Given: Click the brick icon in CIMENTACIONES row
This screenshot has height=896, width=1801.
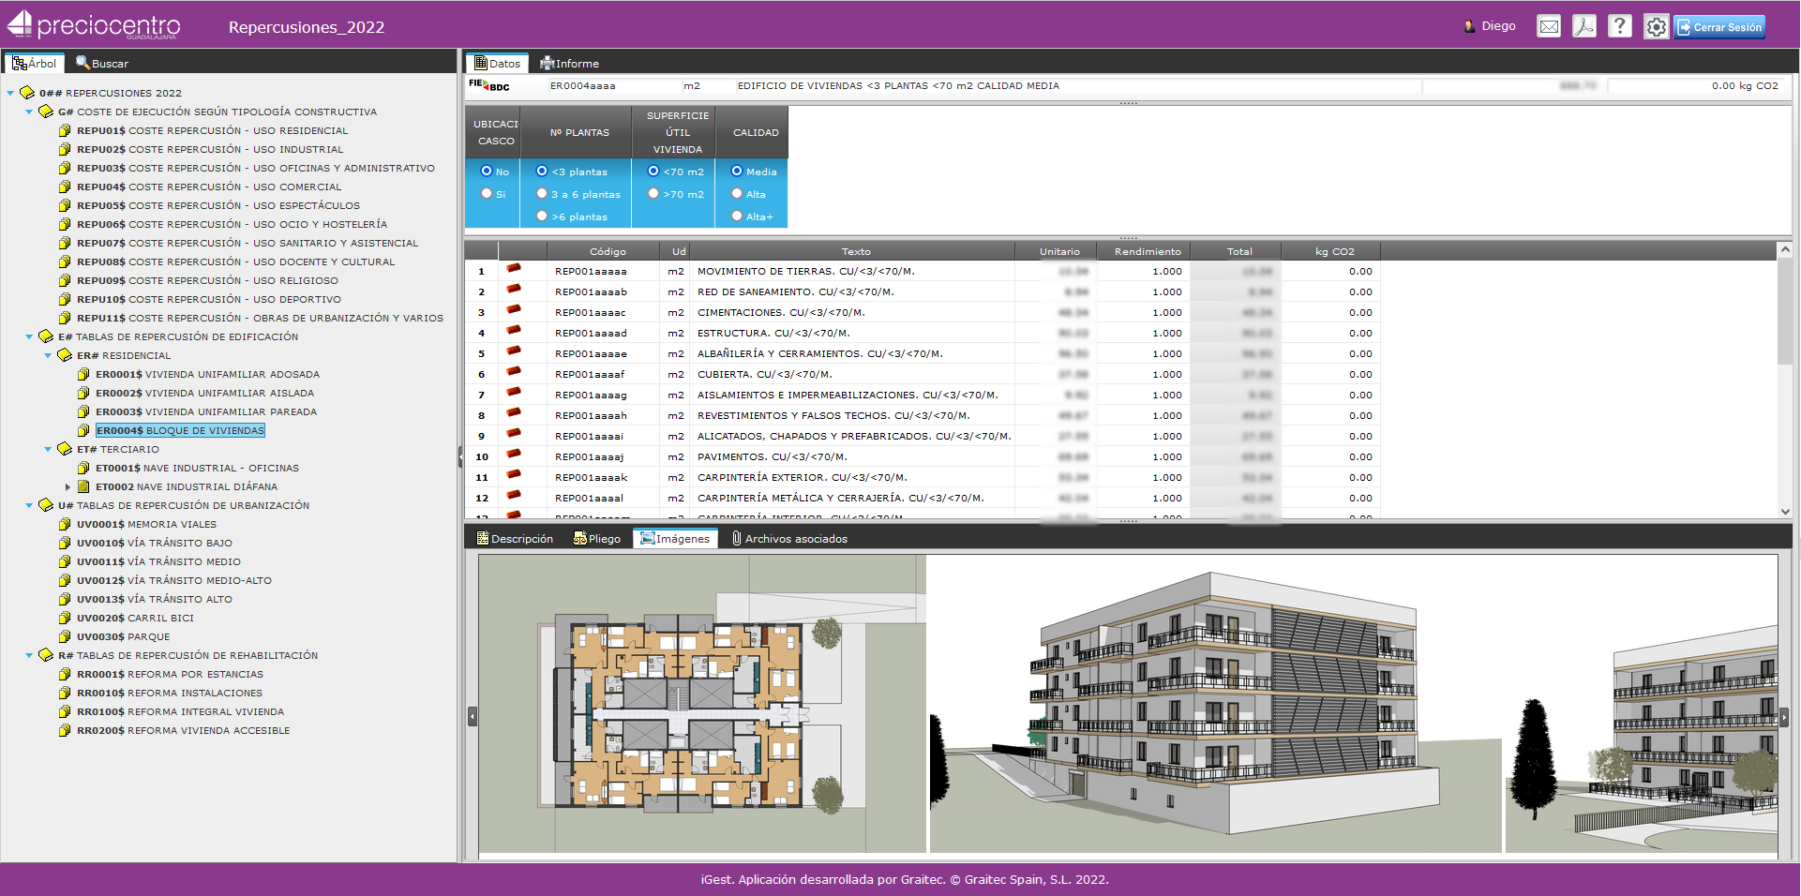Looking at the screenshot, I should 514,310.
